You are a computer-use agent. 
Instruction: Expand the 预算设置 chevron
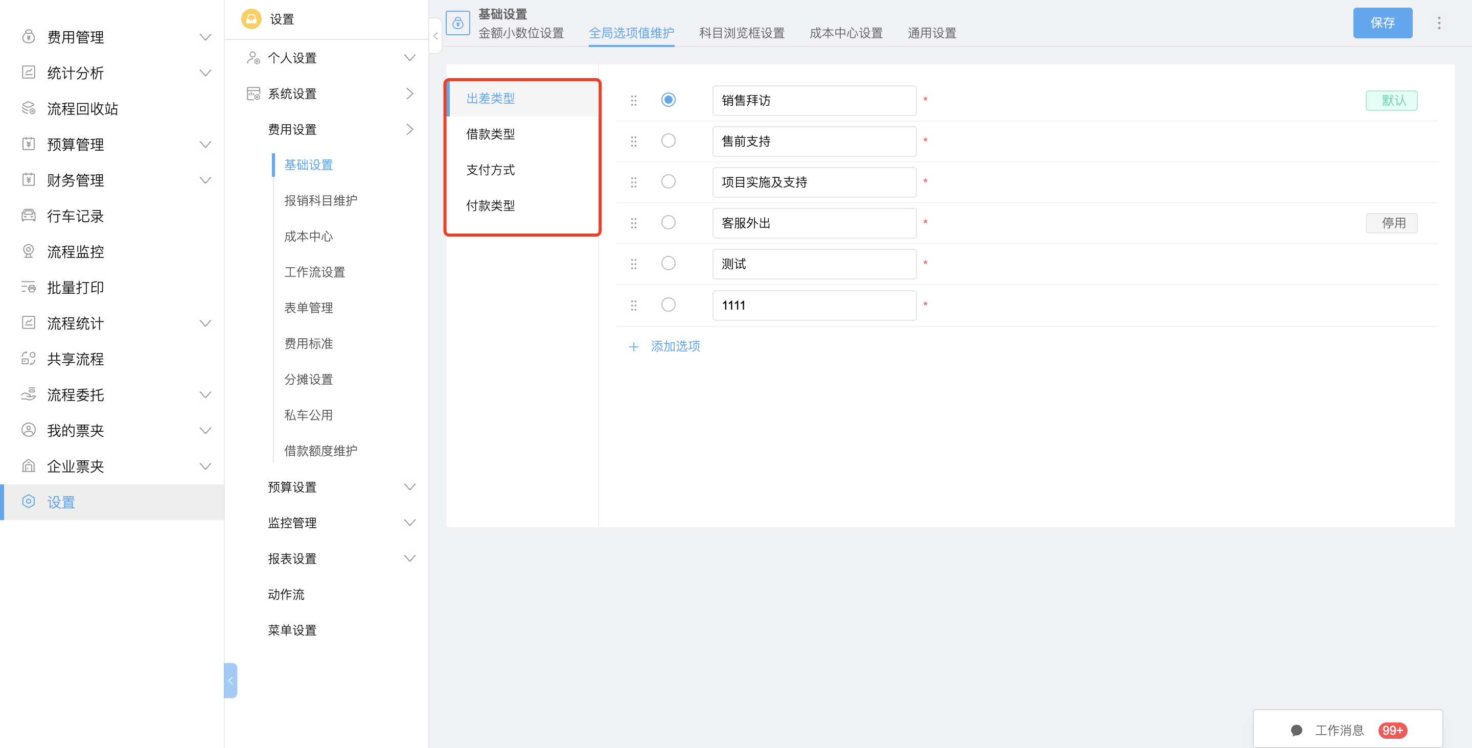pyautogui.click(x=410, y=487)
